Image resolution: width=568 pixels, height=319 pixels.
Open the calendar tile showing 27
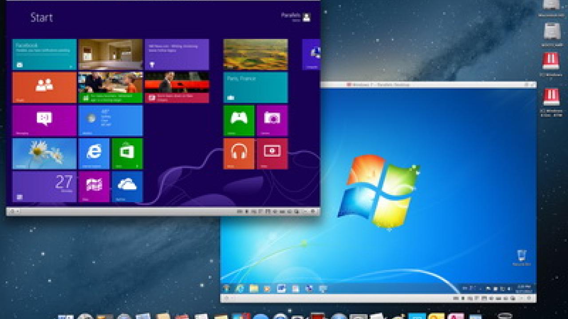coord(44,187)
